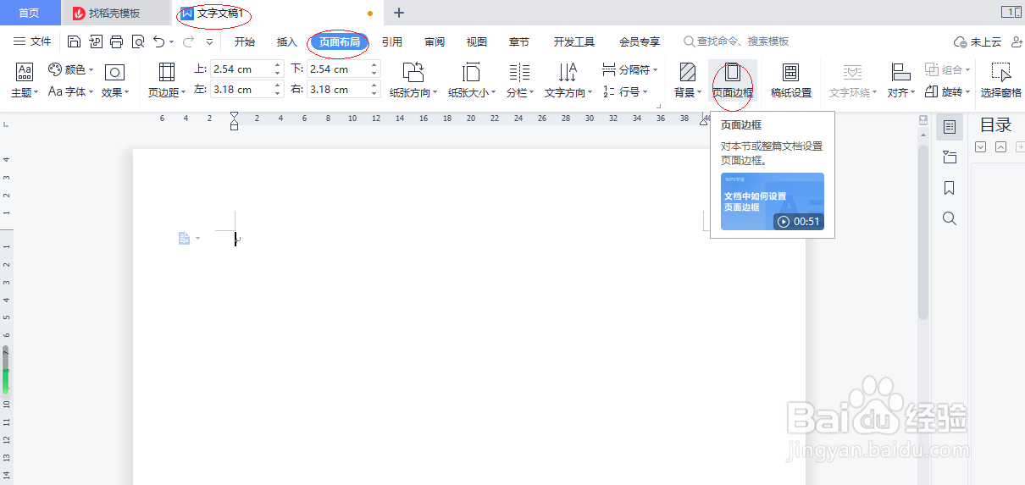Viewport: 1025px width, 485px height.
Task: Open the 旋转 rotate tool
Action: (947, 91)
